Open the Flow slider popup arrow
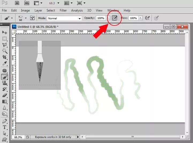Image resolution: width=193 pixels, height=143 pixels. [x=141, y=18]
